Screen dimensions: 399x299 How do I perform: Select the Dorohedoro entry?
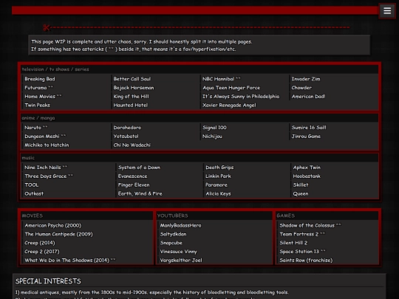[127, 128]
